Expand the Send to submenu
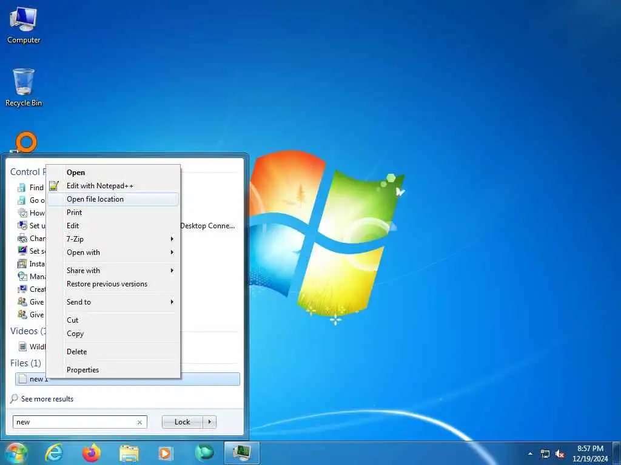This screenshot has width=621, height=465. point(113,302)
